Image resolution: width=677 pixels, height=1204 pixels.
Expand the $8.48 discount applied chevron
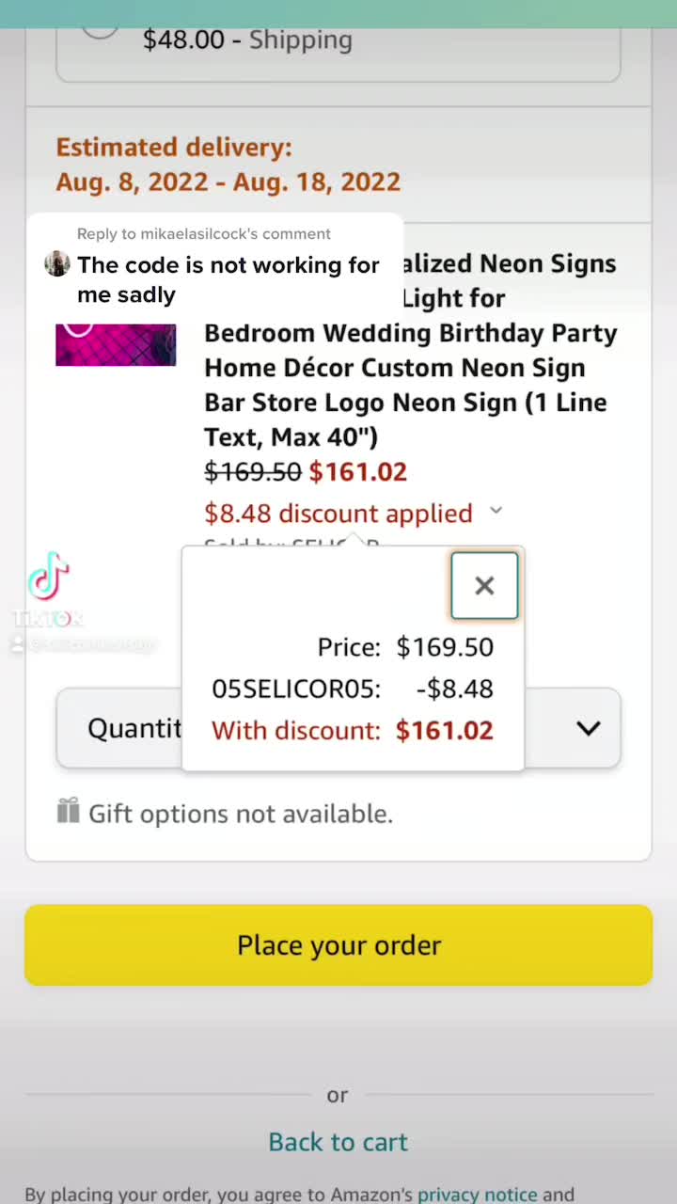pos(496,511)
